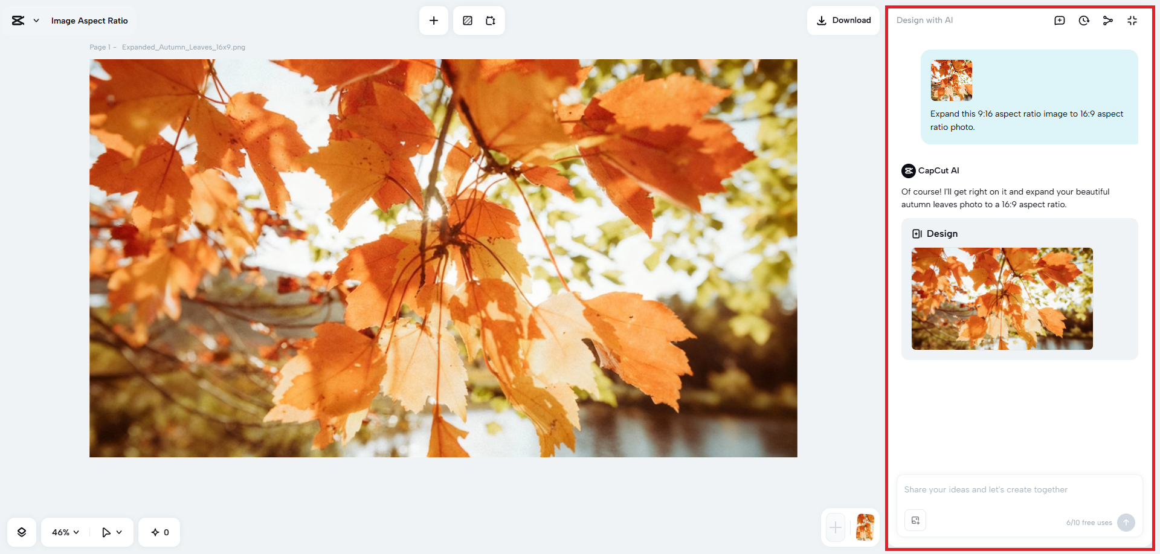
Task: Click the canvas resize icon
Action: [x=491, y=21]
